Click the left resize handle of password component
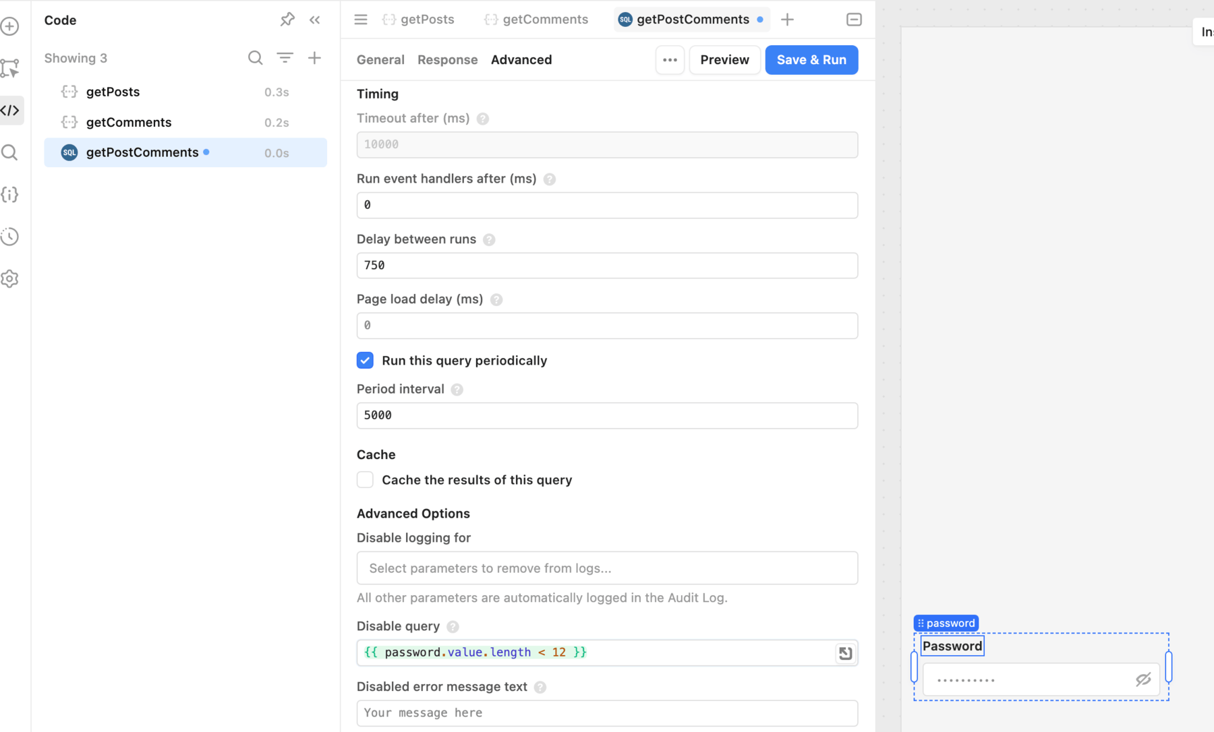Screen dimensions: 1214x732 [914, 667]
